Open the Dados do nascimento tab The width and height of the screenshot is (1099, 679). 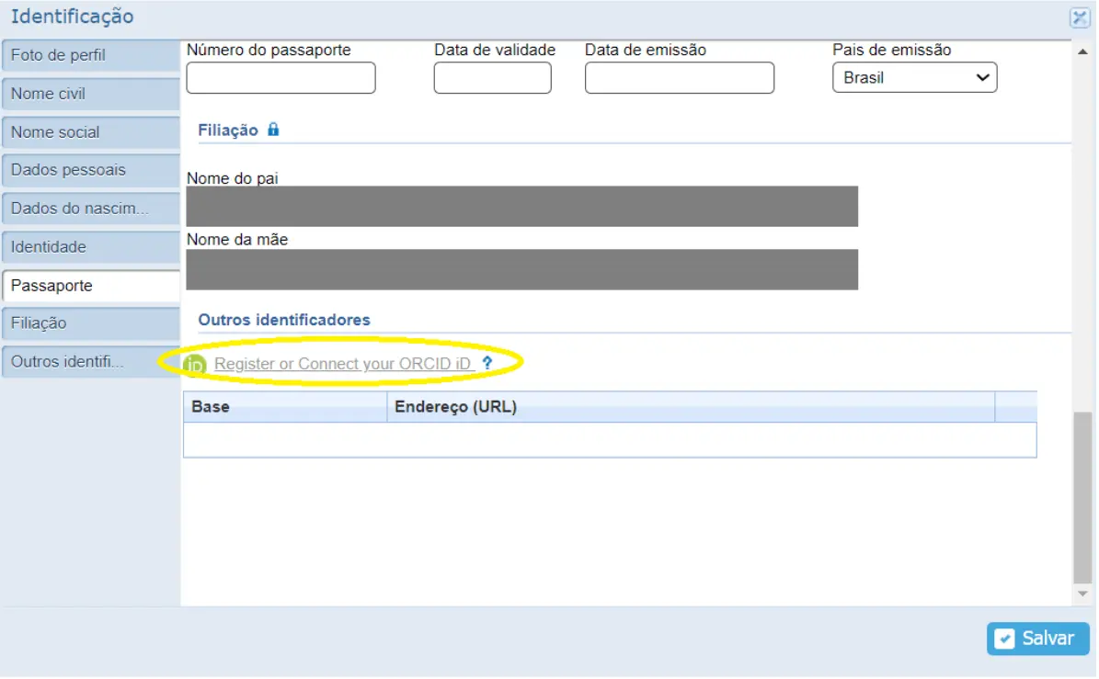[x=90, y=209]
